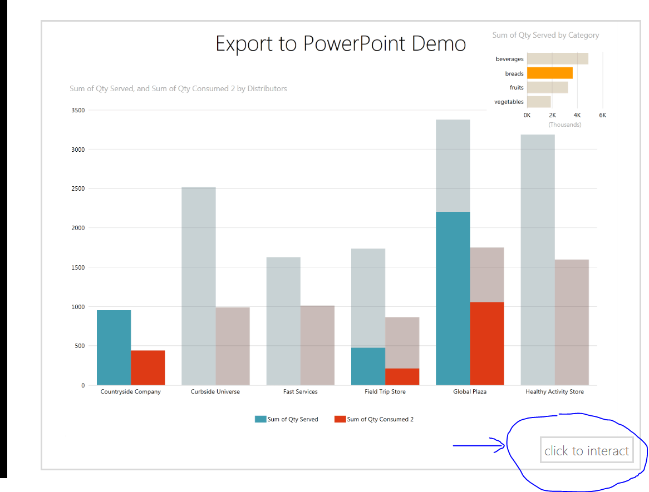Select the teal Sum of Qty Served legend swatch

(259, 419)
